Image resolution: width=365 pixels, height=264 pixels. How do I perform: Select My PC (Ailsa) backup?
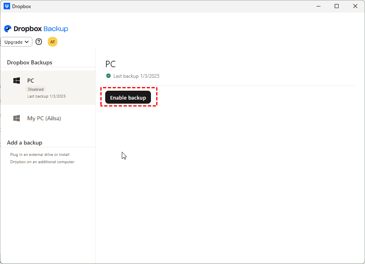pos(48,118)
